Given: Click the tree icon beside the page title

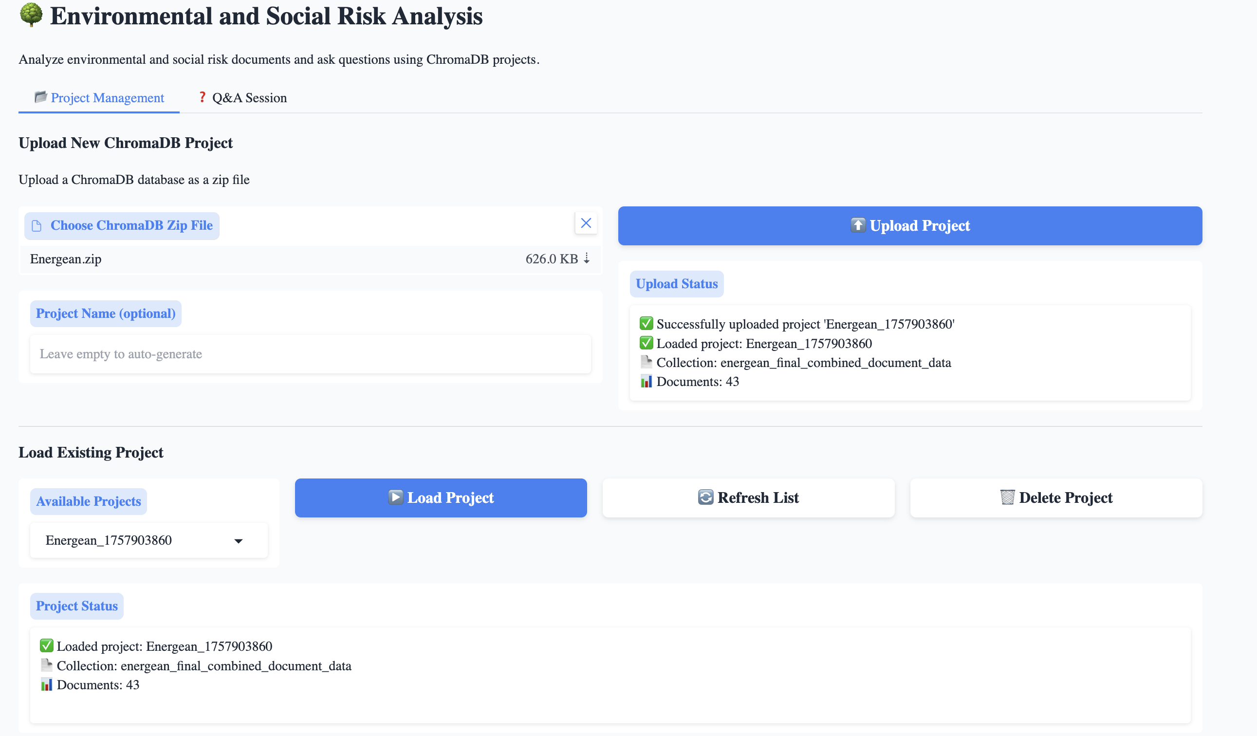Looking at the screenshot, I should (31, 15).
